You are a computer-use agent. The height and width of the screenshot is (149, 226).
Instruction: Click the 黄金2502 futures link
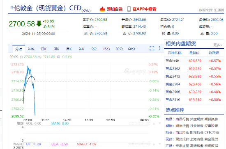(173, 69)
